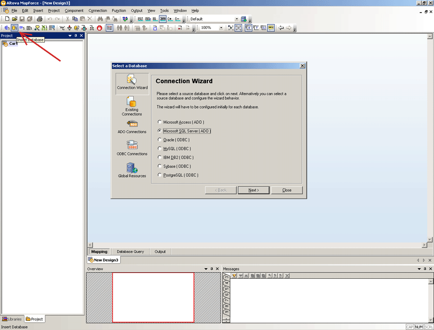The width and height of the screenshot is (434, 330).
Task: Open Existing Connections in dialog sidebar
Action: pos(132,106)
